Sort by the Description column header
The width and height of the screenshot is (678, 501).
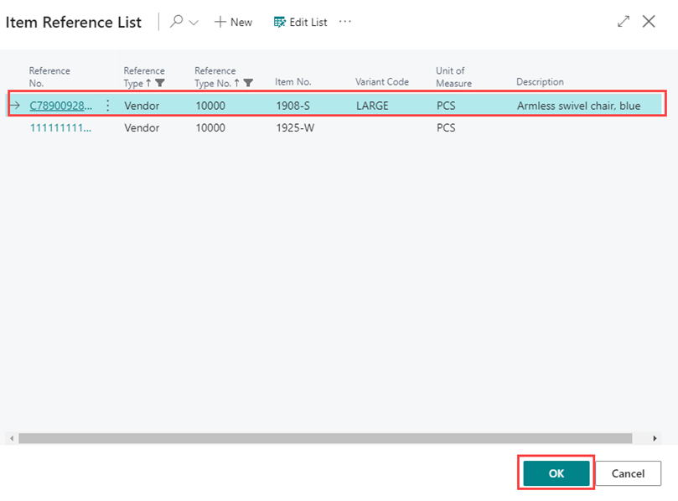pyautogui.click(x=540, y=82)
